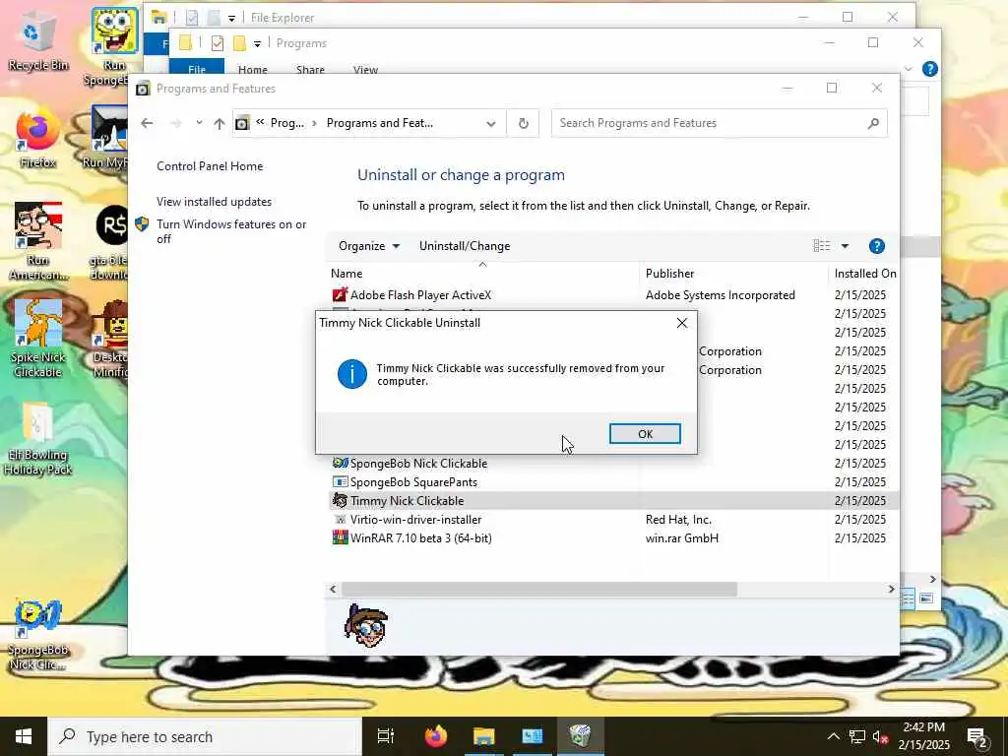
Task: Open the Organize dropdown menu
Action: pos(369,246)
